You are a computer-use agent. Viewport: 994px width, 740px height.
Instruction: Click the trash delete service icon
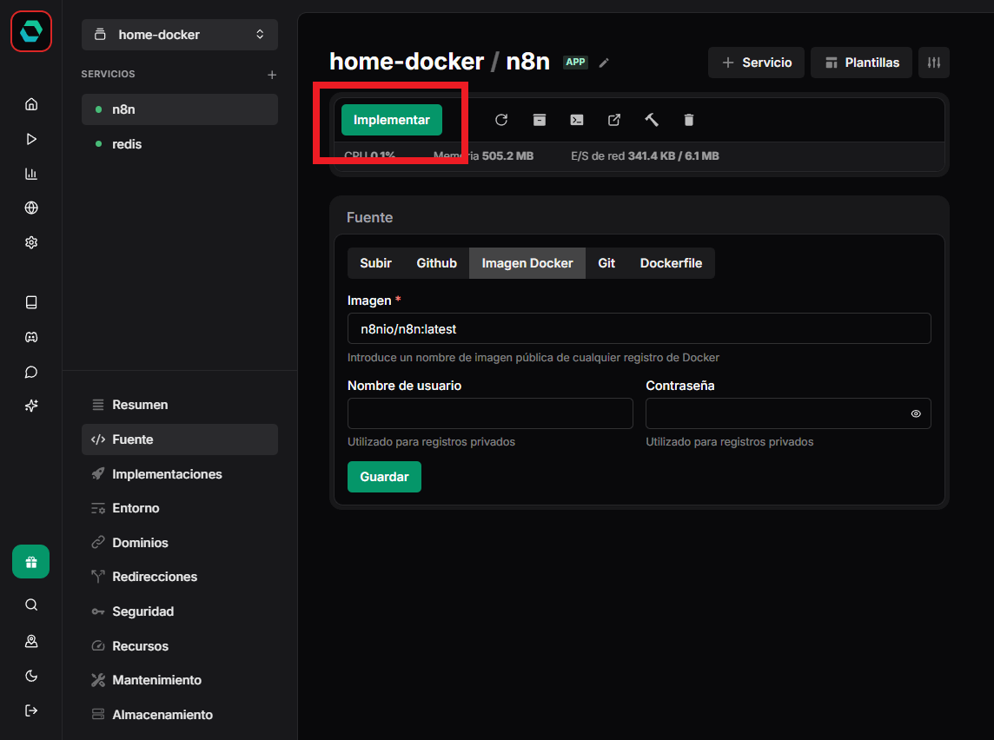689,120
